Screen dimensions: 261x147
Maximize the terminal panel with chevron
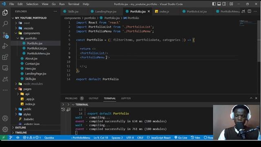point(251,98)
